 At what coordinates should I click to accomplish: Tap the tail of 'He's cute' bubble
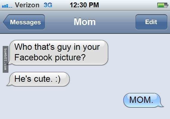point(9,84)
